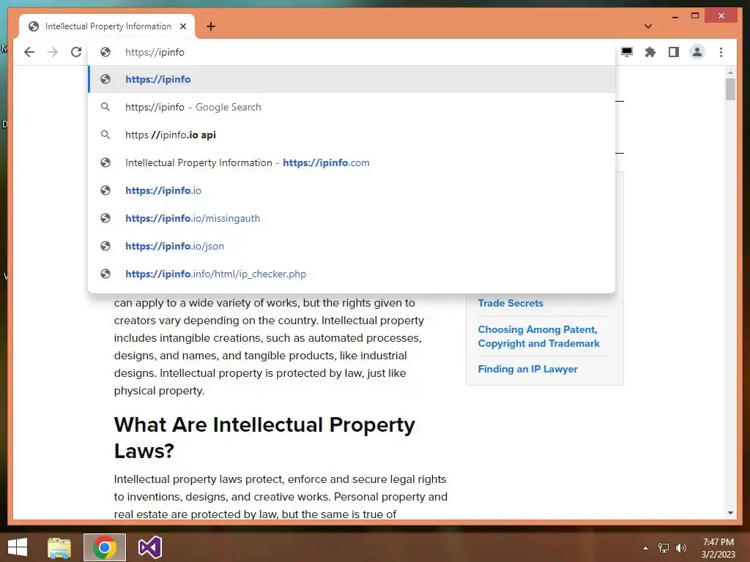Open the profile avatar menu
The width and height of the screenshot is (750, 562).
tap(697, 52)
